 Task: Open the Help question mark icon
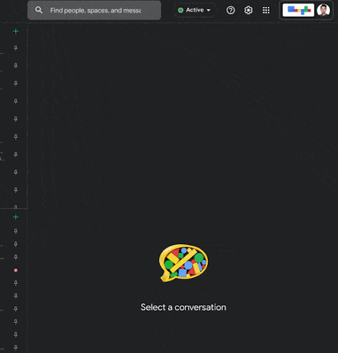point(231,10)
